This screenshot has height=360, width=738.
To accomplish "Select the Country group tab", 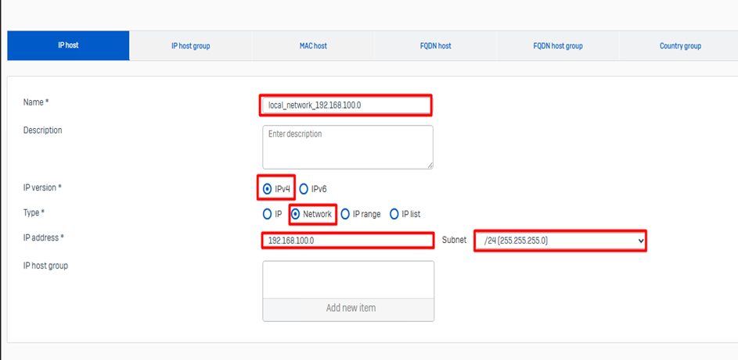I will [679, 46].
